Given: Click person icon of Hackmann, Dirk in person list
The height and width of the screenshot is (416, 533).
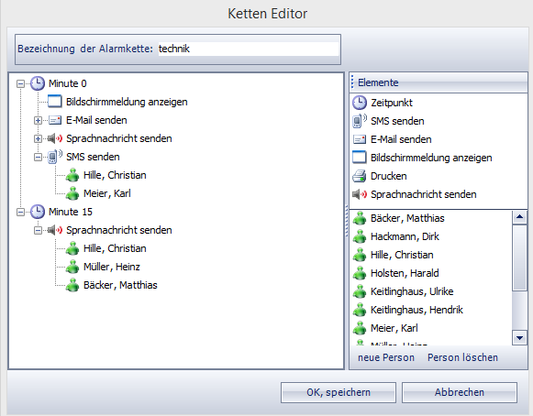Looking at the screenshot, I should pos(360,236).
